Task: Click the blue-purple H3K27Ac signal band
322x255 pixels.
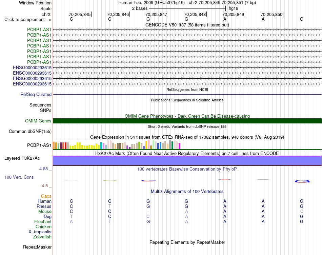Action: pos(187,161)
